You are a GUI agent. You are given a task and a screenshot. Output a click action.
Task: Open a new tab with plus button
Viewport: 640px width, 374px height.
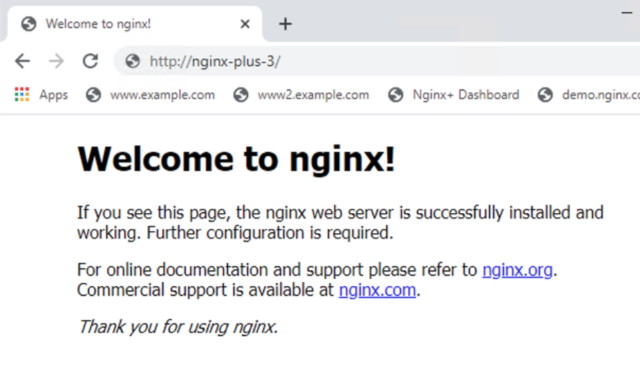pos(286,24)
